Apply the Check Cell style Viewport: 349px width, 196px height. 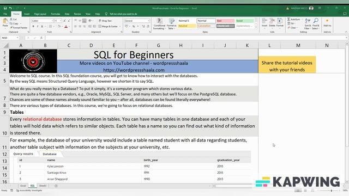pyautogui.click(x=225, y=26)
